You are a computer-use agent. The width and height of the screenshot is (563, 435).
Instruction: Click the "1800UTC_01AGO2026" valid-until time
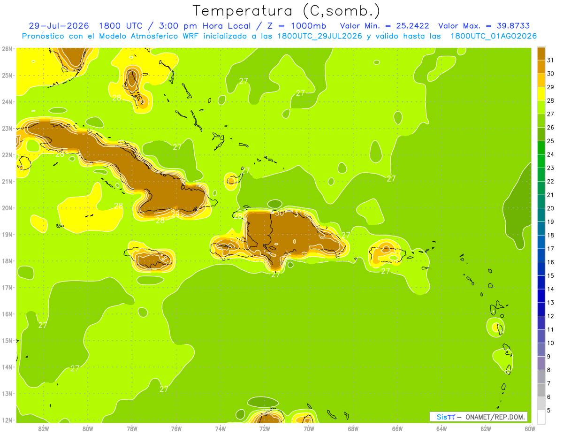tap(494, 36)
